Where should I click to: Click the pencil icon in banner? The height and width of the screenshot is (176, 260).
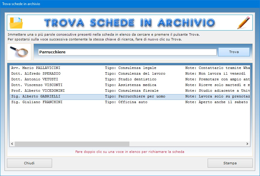pos(243,23)
